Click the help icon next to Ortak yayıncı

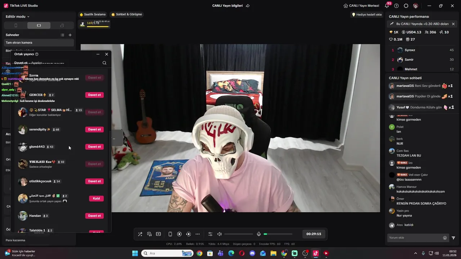point(37,54)
